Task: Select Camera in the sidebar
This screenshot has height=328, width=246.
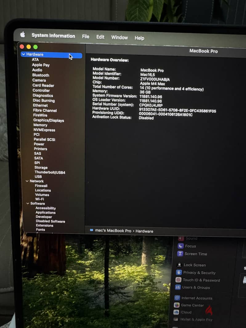Action: click(x=39, y=80)
